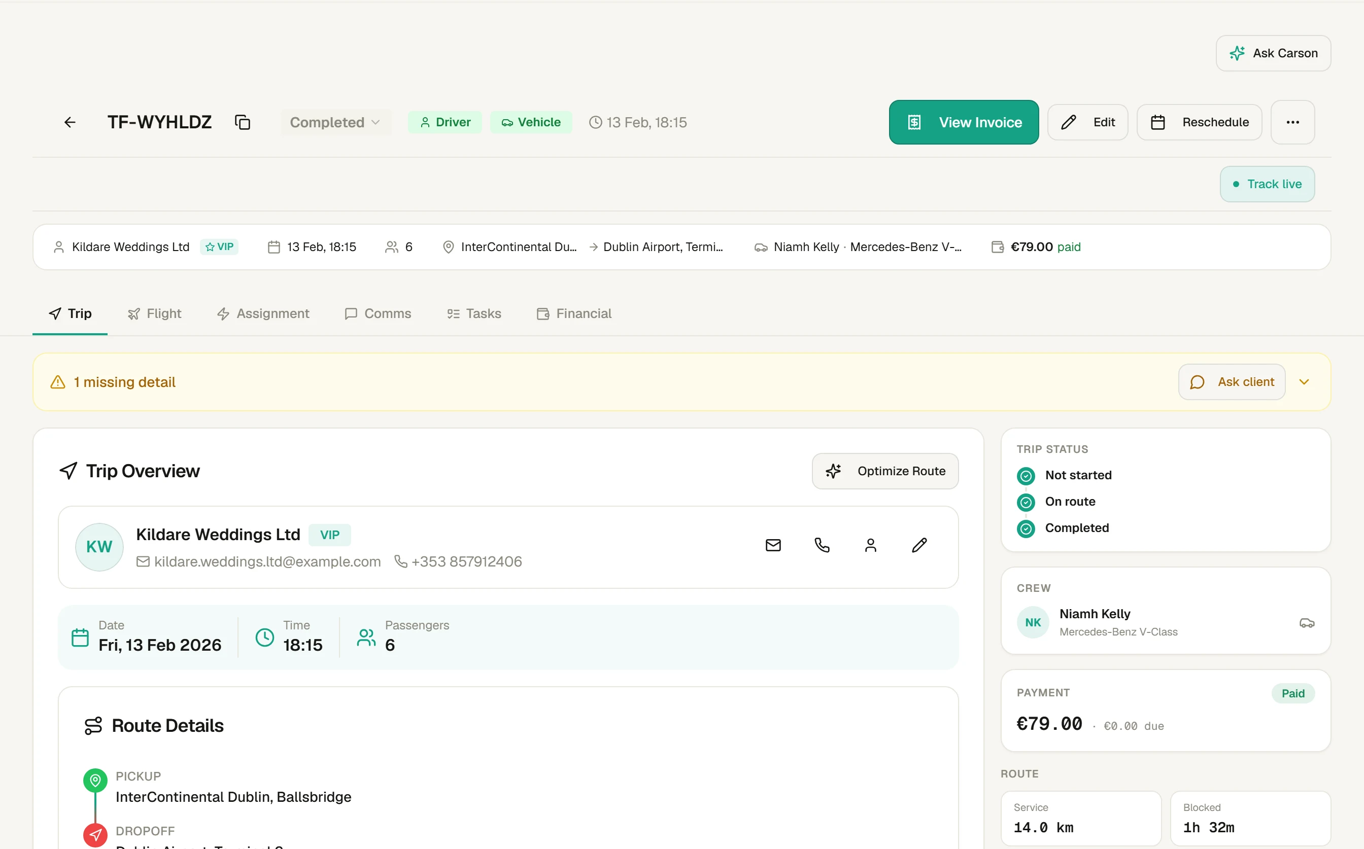This screenshot has height=849, width=1364.
Task: Click the invoice icon in View Invoice
Action: click(914, 122)
